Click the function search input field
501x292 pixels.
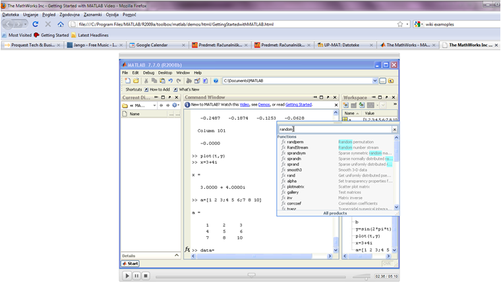click(335, 130)
